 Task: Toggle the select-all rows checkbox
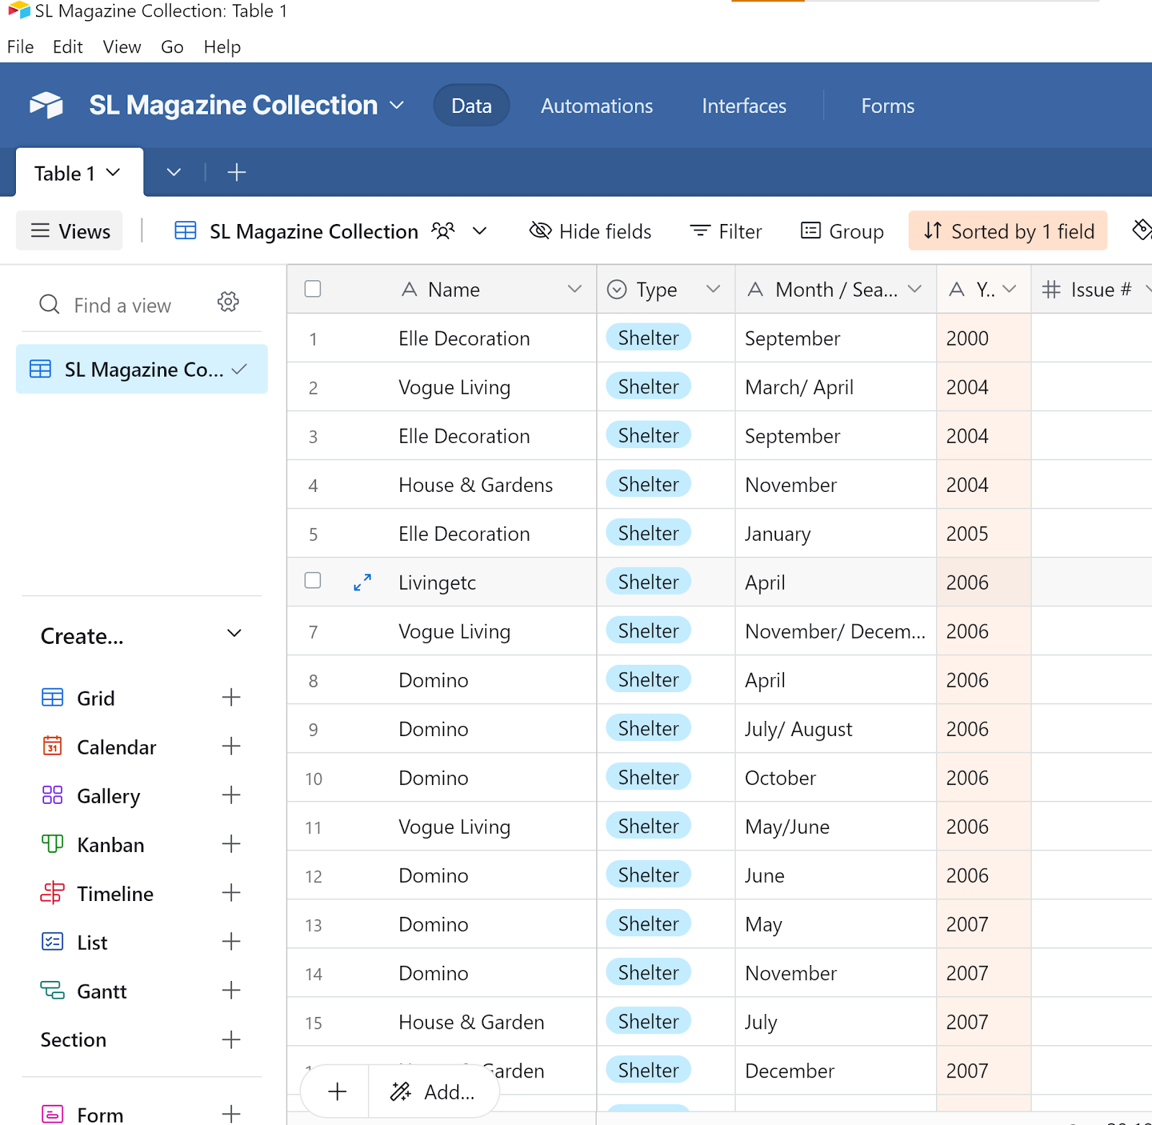312,289
